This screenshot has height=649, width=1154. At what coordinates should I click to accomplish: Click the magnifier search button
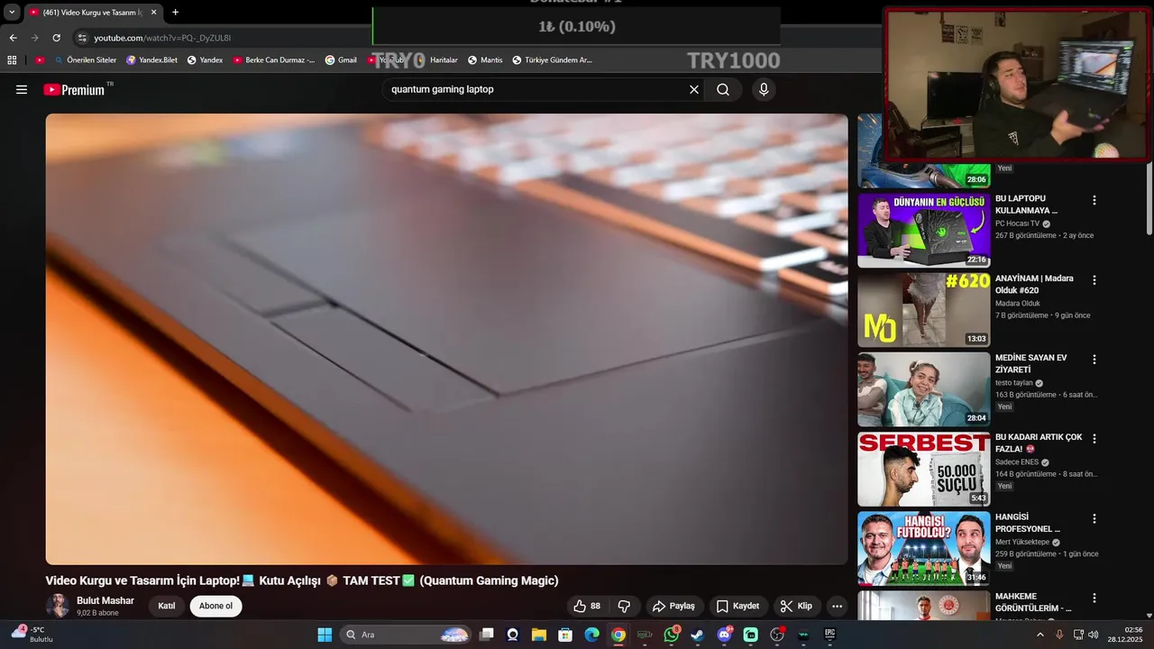(723, 89)
